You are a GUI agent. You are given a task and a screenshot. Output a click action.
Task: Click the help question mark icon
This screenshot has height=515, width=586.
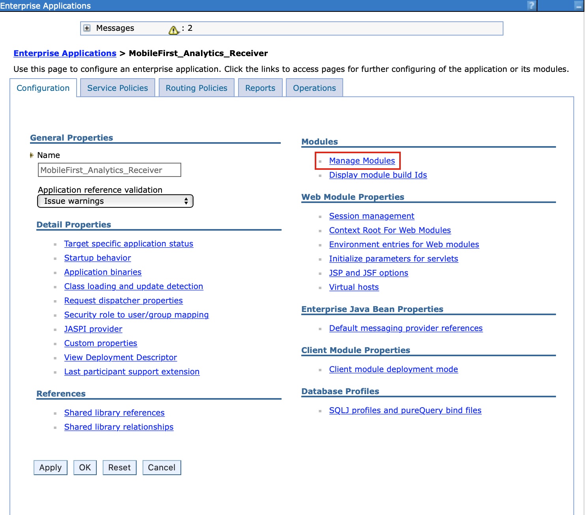[532, 6]
